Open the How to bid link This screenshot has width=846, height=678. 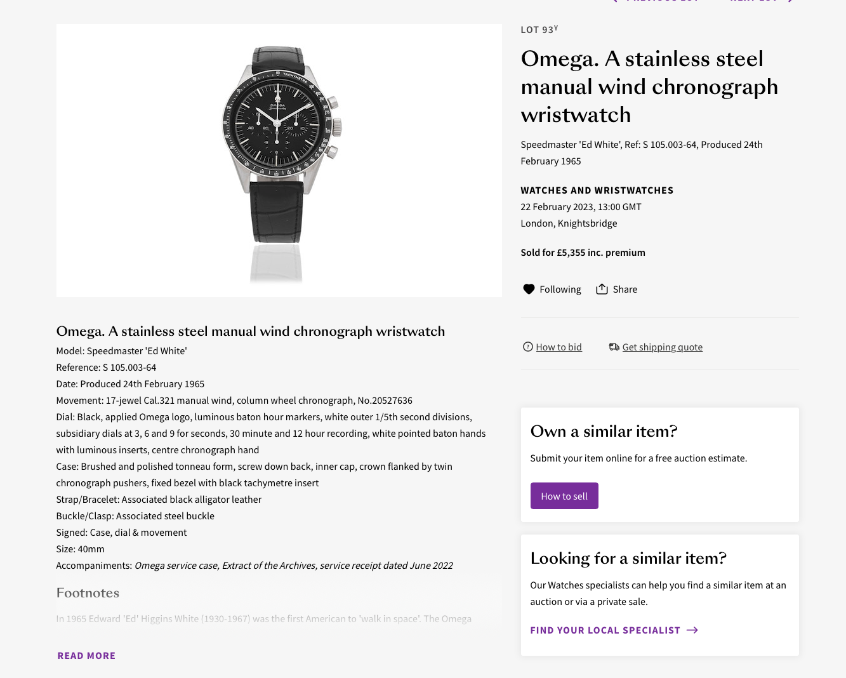coord(558,347)
